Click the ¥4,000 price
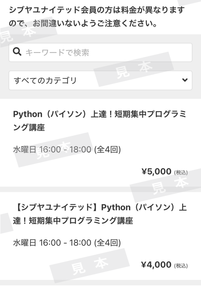Screen dimensions: 201x291 (156, 265)
